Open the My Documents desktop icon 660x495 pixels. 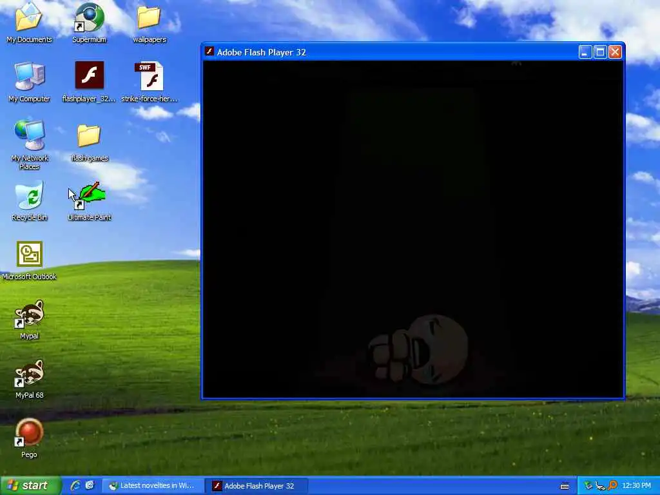pos(29,23)
